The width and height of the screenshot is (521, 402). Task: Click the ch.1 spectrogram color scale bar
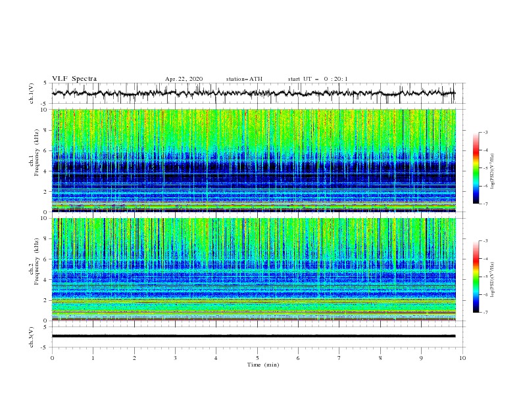pos(476,168)
